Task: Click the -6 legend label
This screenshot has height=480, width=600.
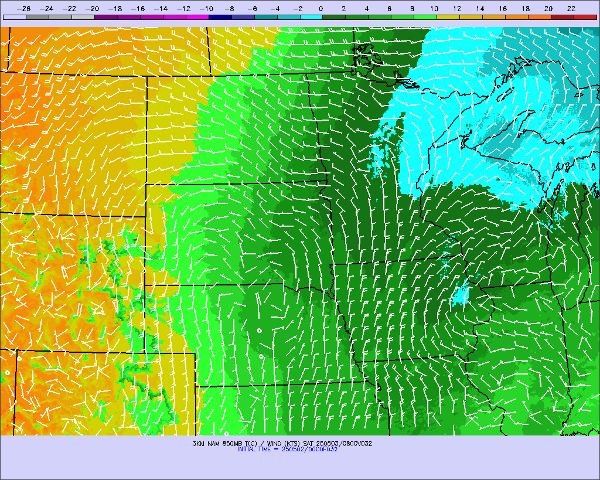Action: coord(252,8)
